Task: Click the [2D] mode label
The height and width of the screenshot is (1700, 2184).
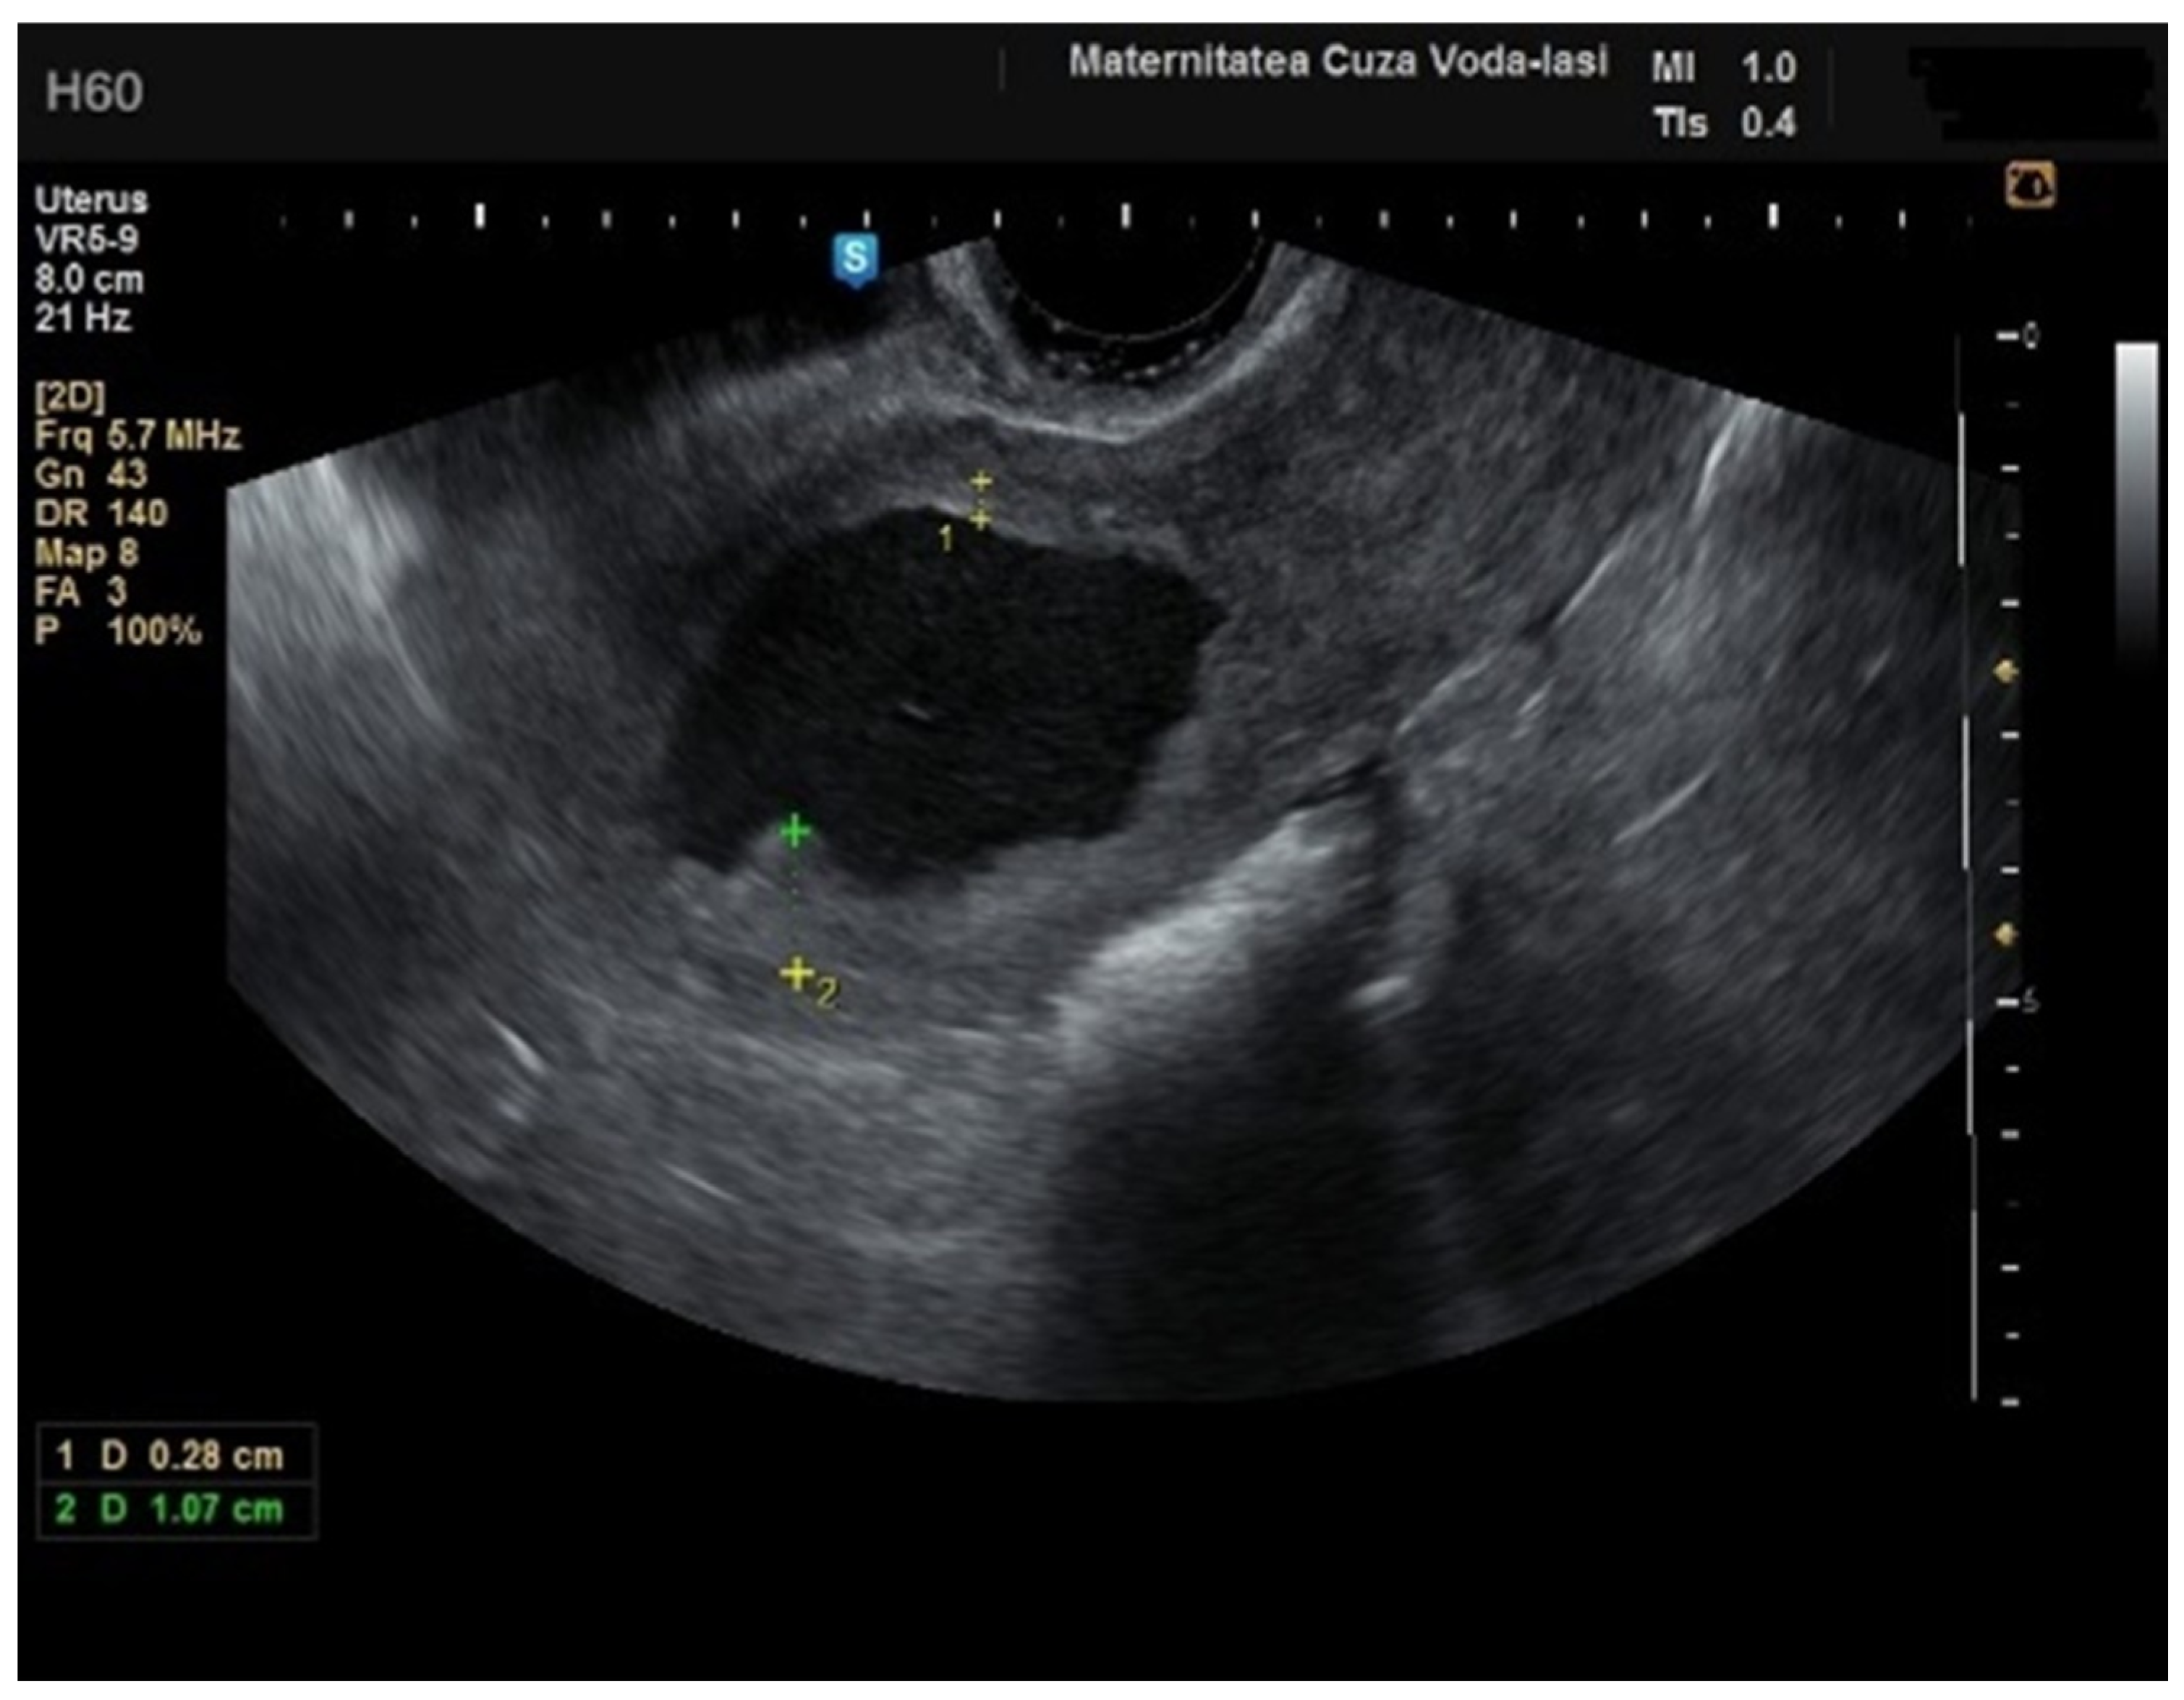Action: 69,398
